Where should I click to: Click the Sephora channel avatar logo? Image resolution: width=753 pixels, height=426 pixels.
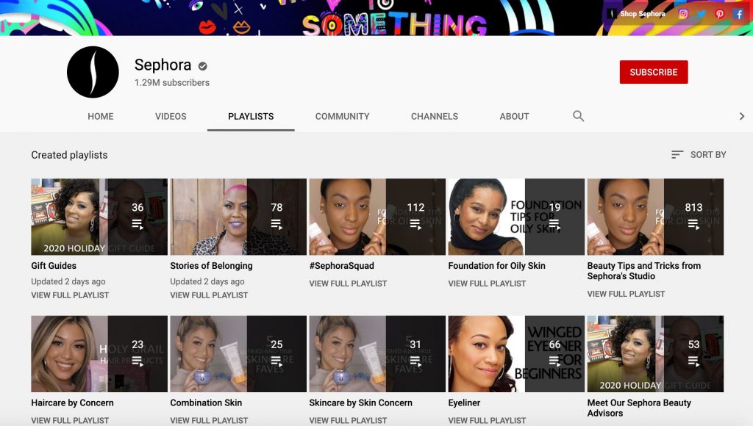coord(93,72)
